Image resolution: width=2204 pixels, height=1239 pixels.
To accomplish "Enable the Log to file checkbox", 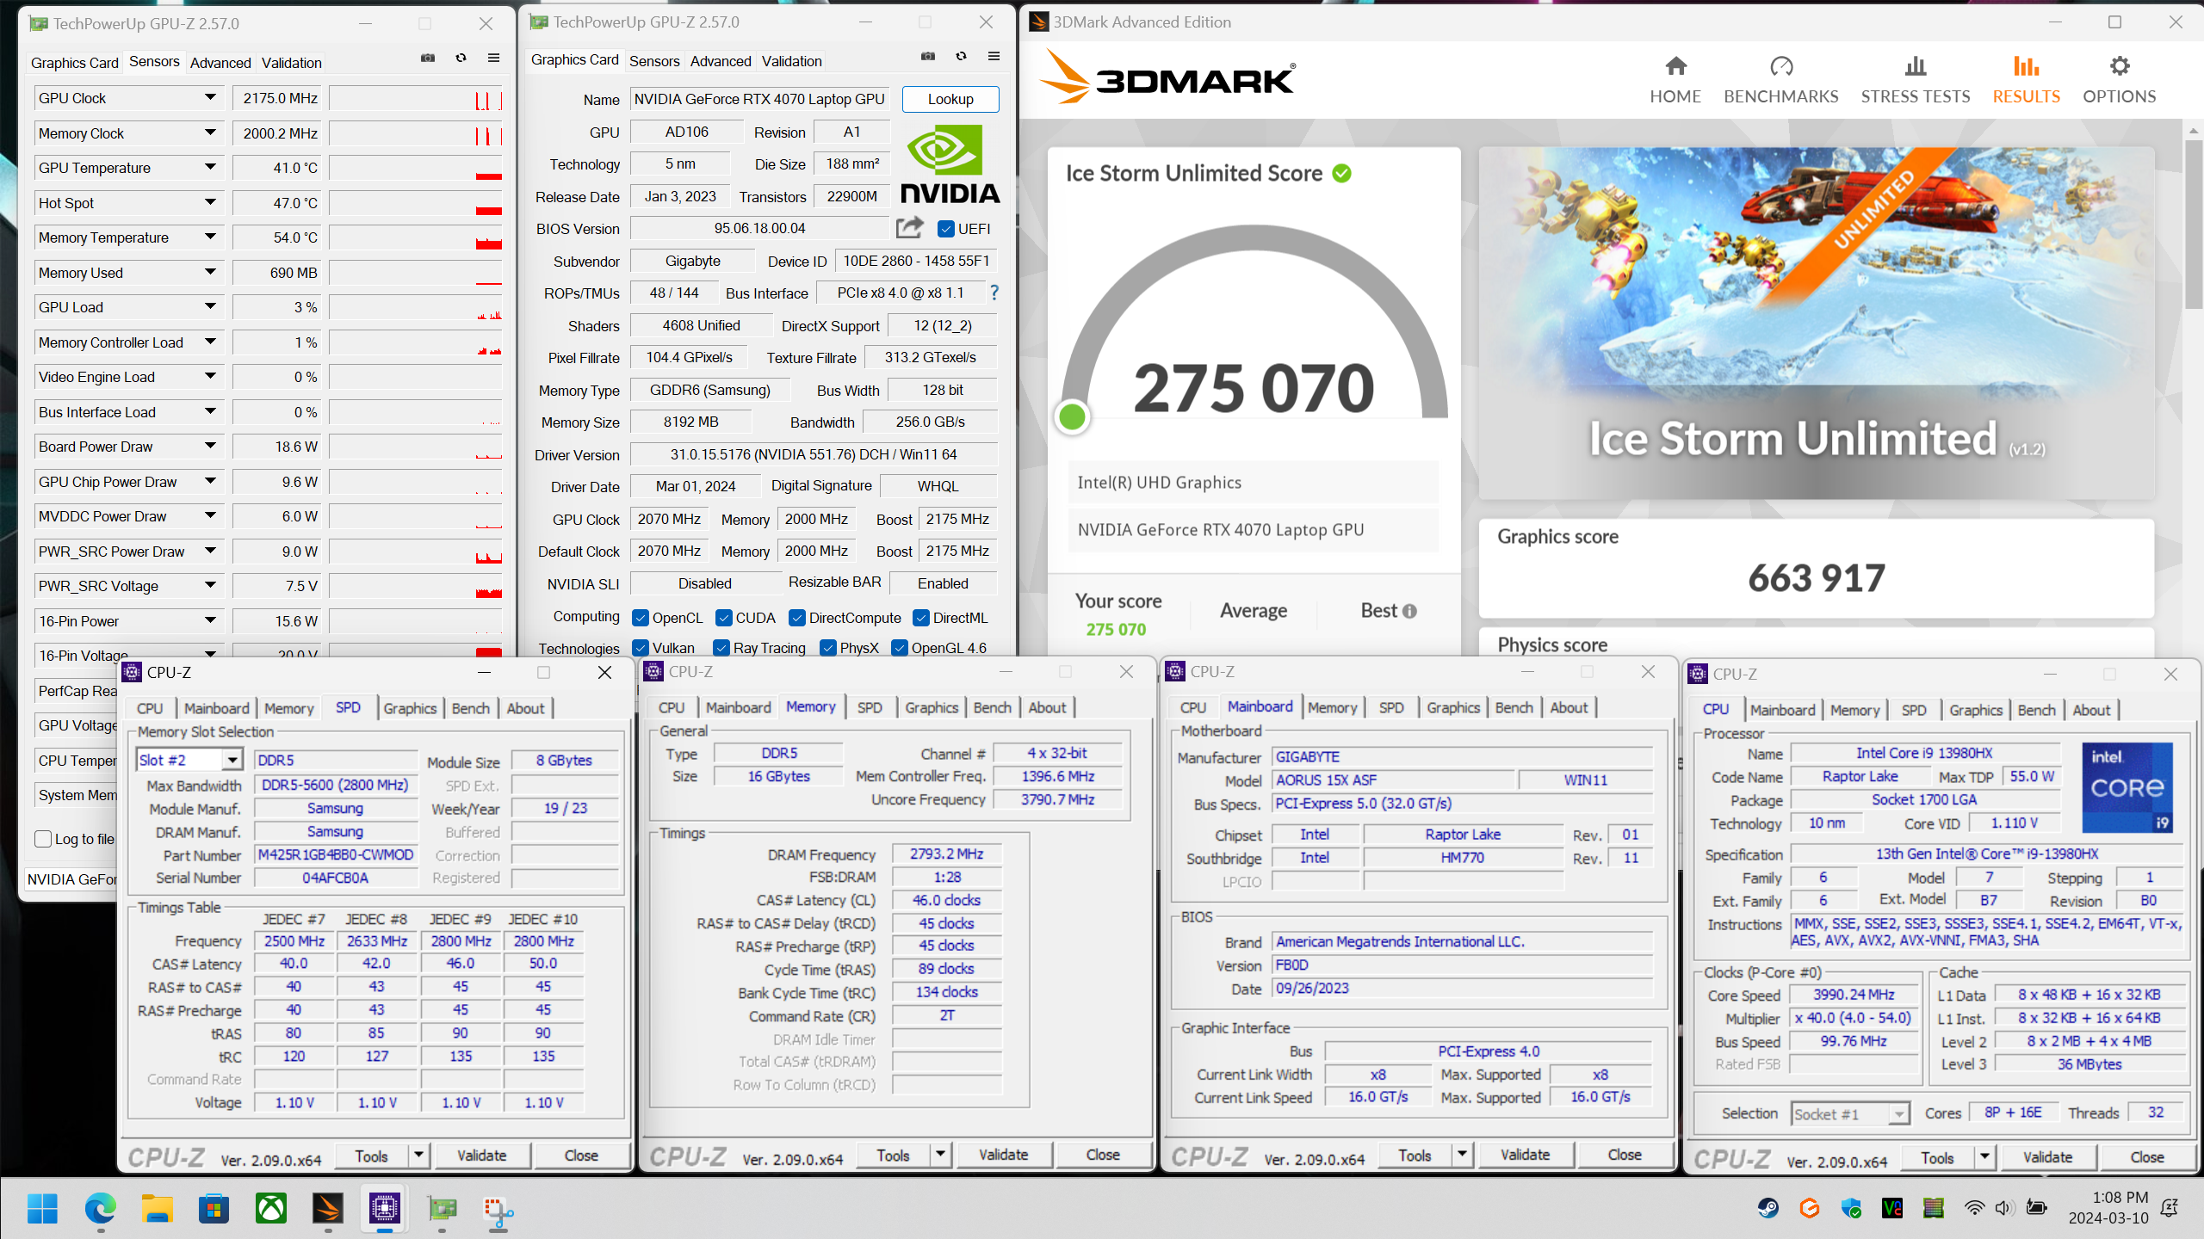I will tap(43, 839).
